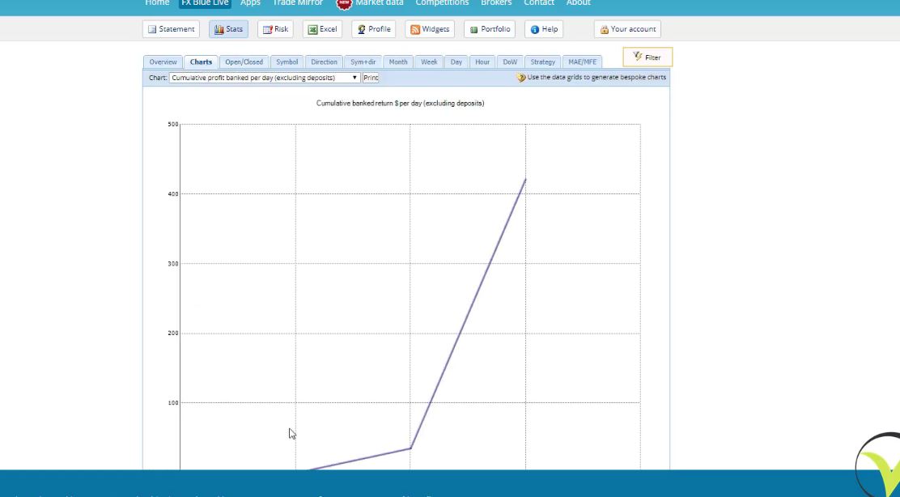
Task: Click the Help info icon button
Action: [x=544, y=29]
